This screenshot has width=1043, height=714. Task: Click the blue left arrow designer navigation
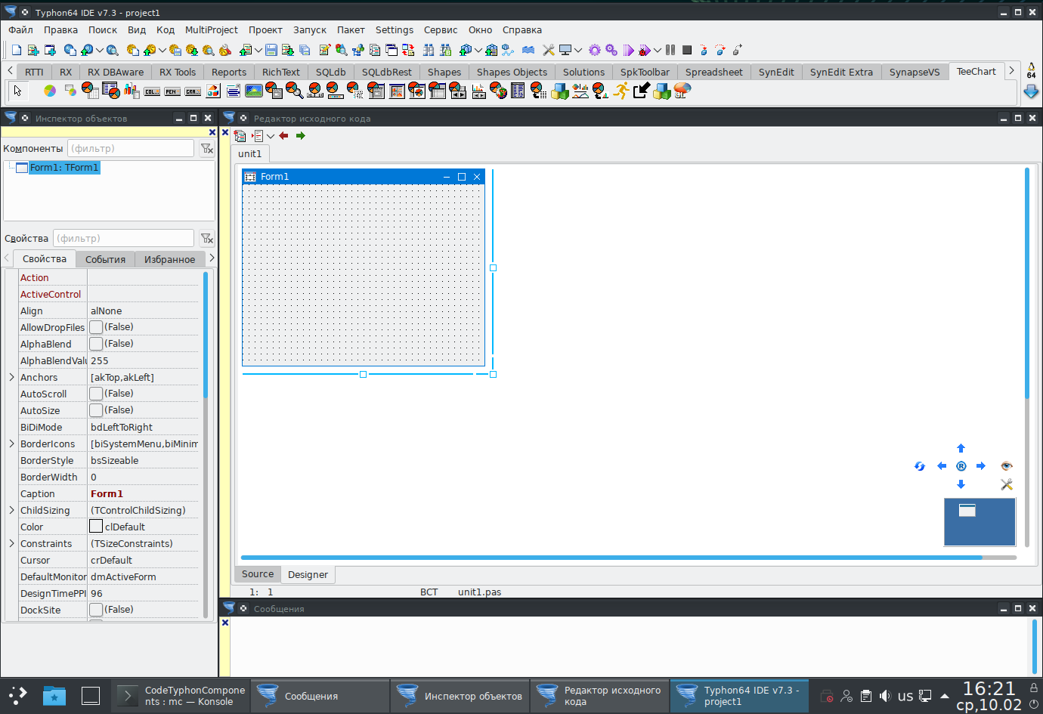coord(942,466)
